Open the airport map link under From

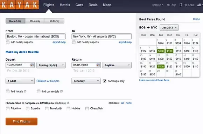click(59, 42)
